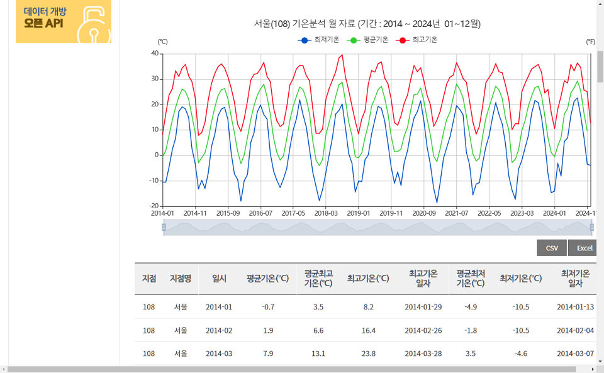604x373 pixels.
Task: Select the 2014-01 date cell
Action: [x=219, y=307]
